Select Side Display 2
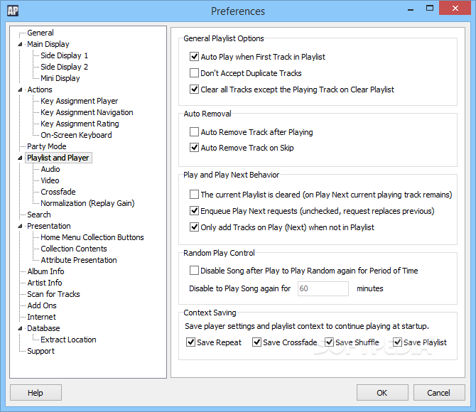 pyautogui.click(x=65, y=67)
